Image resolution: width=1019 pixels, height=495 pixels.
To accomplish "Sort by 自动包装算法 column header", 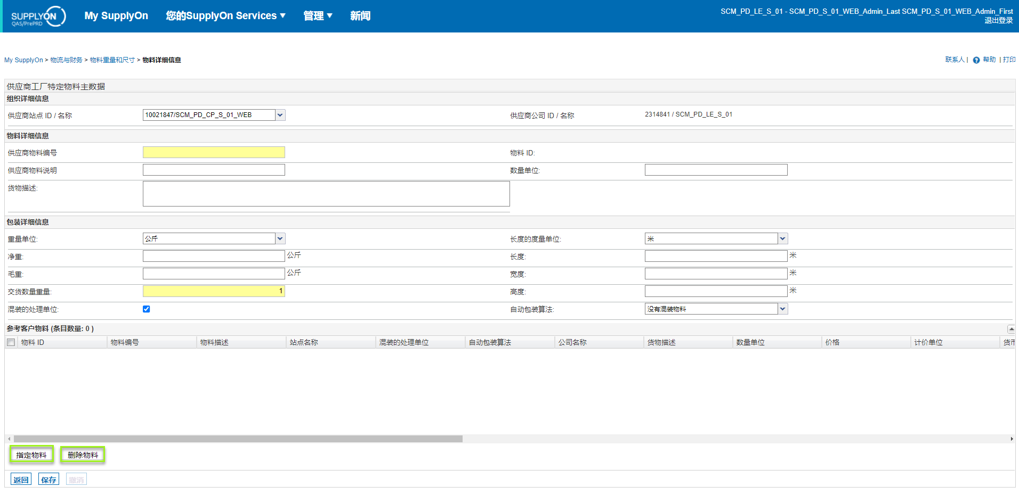I will 510,342.
